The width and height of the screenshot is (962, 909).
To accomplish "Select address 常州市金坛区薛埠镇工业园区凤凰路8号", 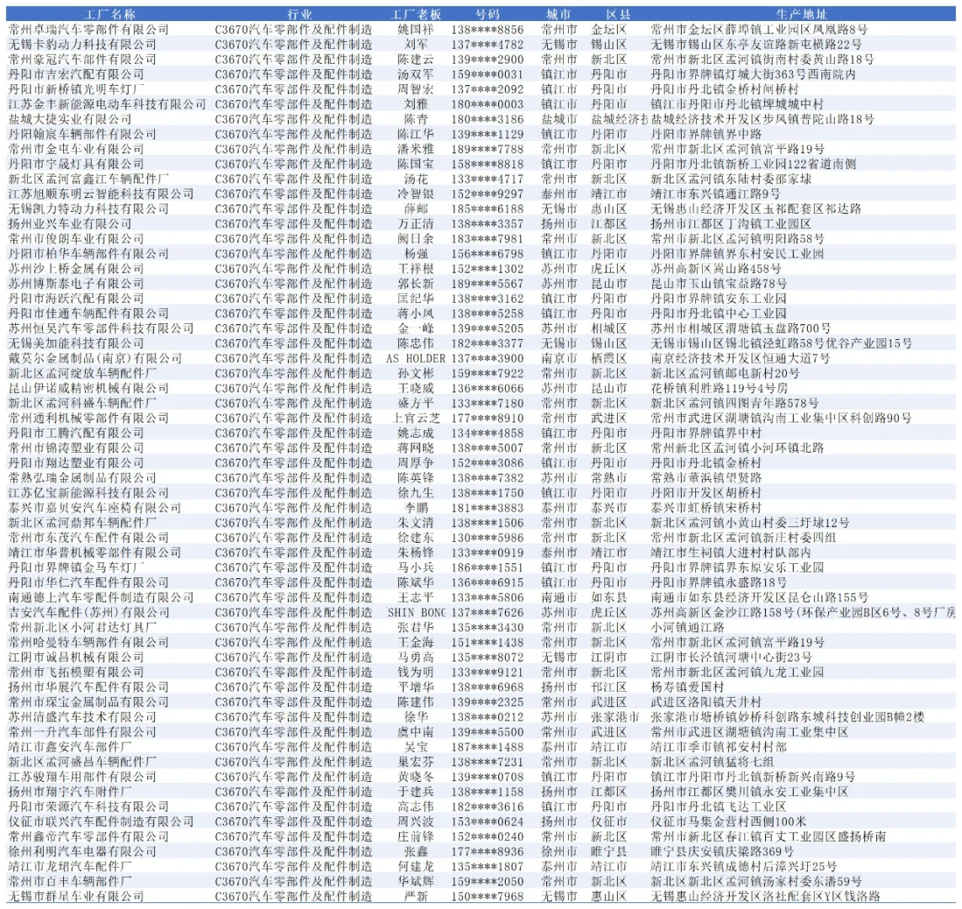I will [759, 29].
